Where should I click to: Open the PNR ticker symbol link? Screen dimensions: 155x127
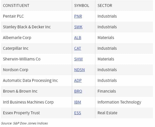[78, 16]
